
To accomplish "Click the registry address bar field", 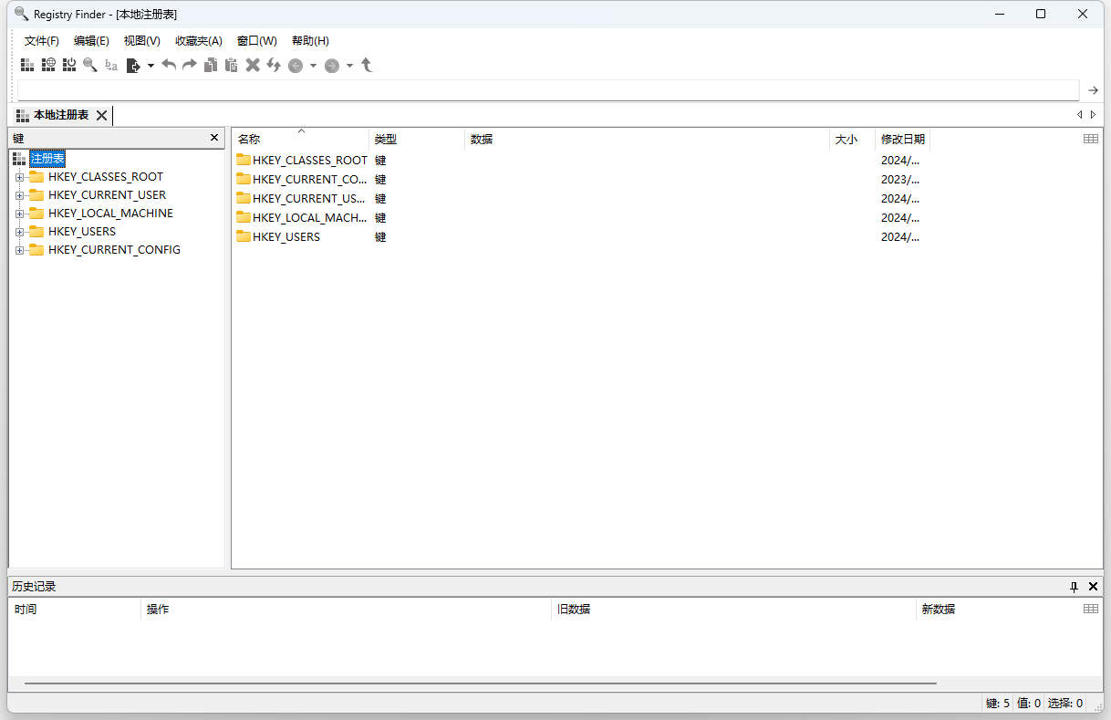I will [548, 90].
